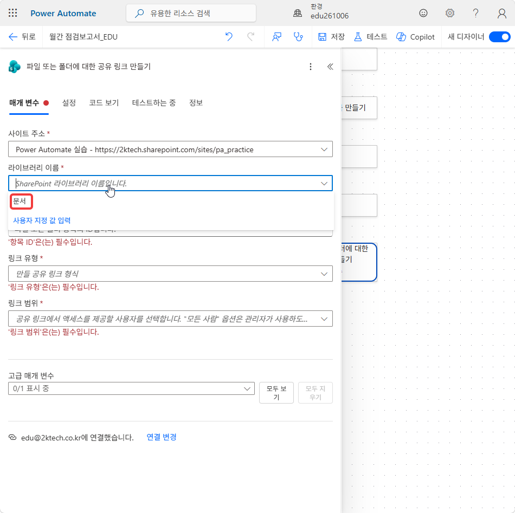Click the Power Automate home title
This screenshot has width=515, height=513.
pos(63,14)
